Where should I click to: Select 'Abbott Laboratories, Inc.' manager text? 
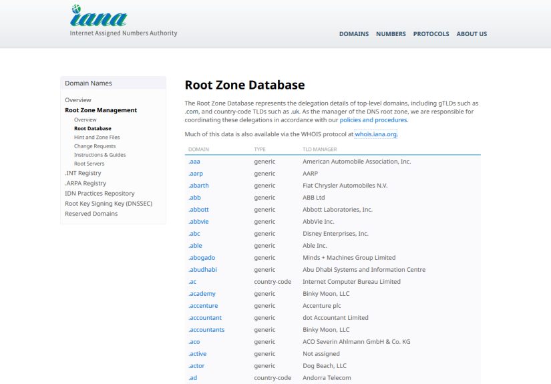tap(338, 210)
